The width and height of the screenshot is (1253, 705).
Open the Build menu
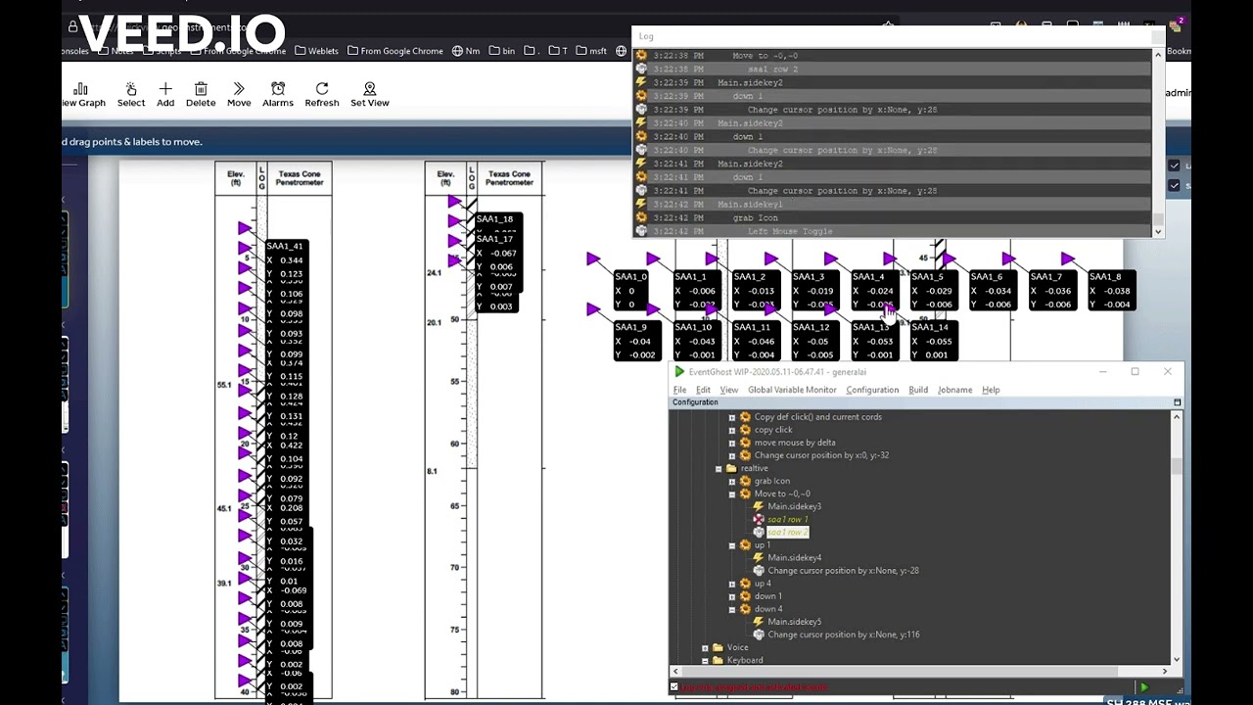click(918, 390)
